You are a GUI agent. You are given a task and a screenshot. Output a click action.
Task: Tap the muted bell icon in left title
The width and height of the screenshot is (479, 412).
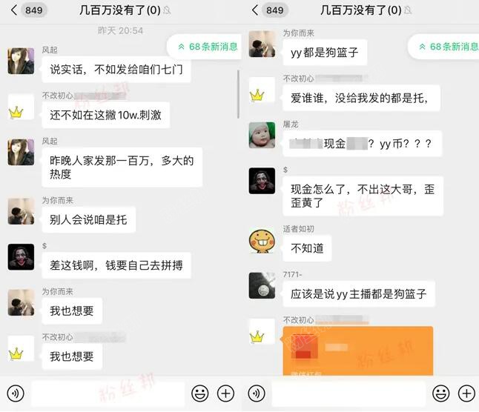pos(167,10)
